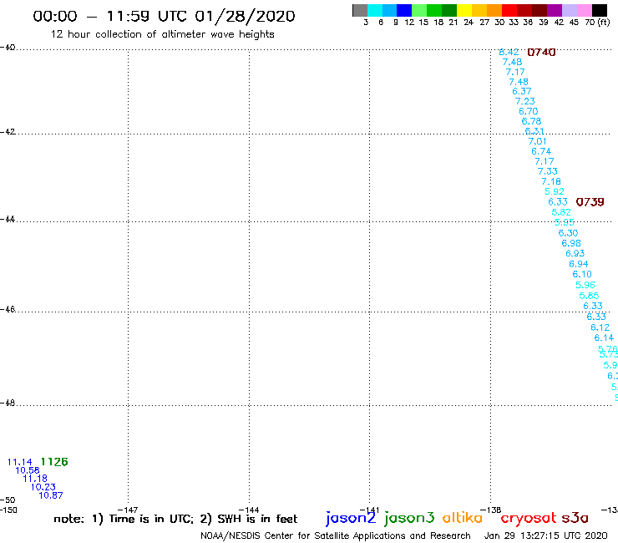Click the wave height value 8.42

[509, 52]
